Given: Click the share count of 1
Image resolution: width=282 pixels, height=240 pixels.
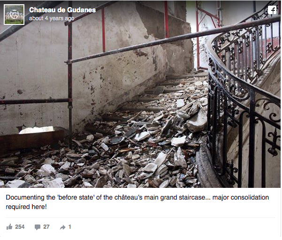Looking at the screenshot, I should coord(70,227).
